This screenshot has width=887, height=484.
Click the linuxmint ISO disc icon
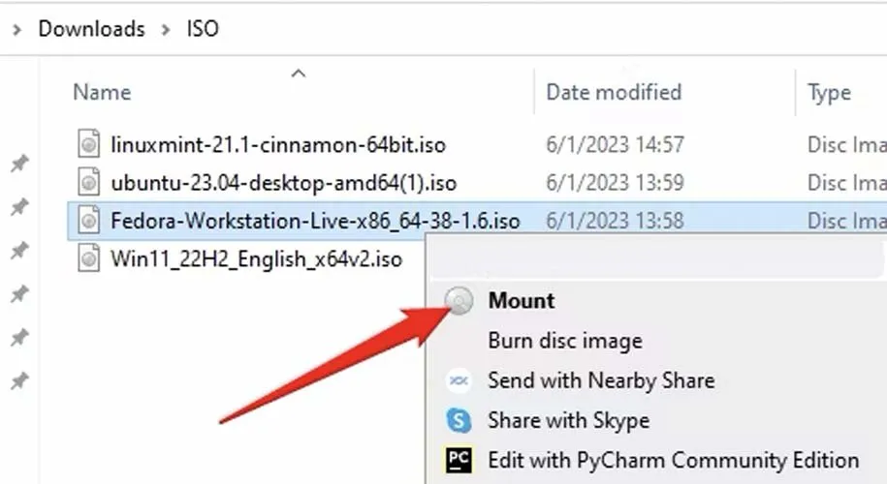(89, 145)
